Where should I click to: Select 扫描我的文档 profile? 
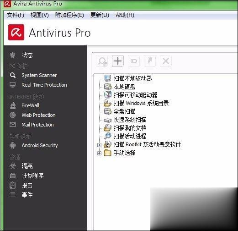130,128
